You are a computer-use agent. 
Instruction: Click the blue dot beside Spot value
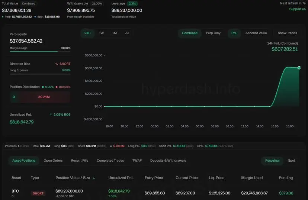pyautogui.click(x=35, y=17)
